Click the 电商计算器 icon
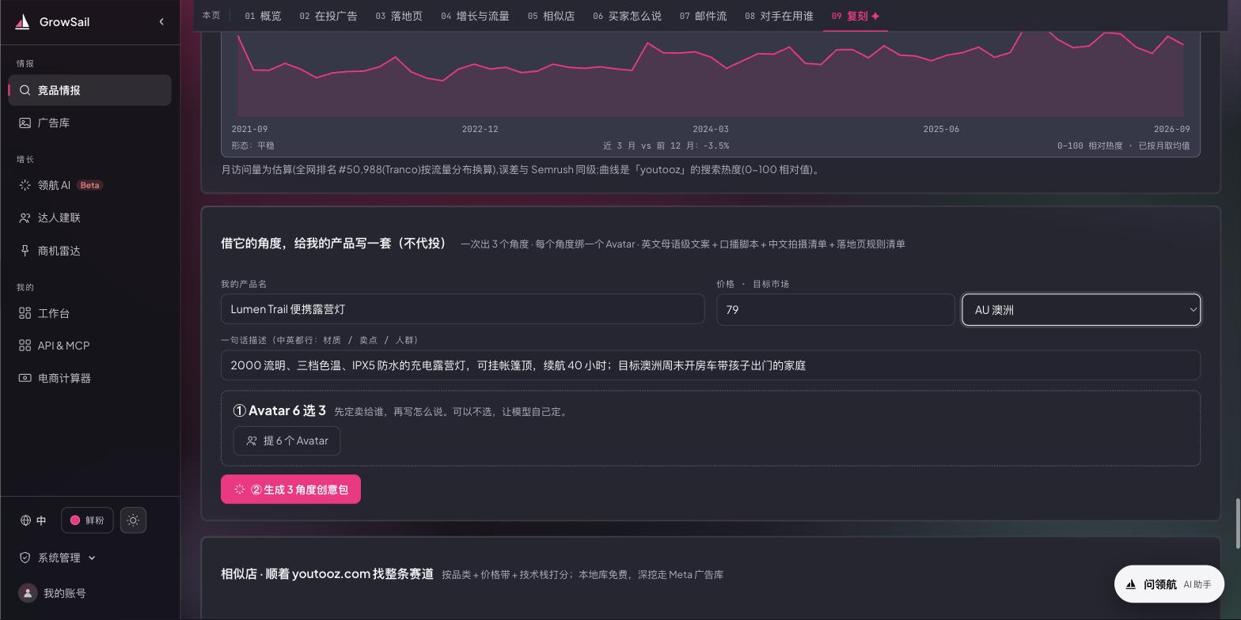The image size is (1241, 620). tap(25, 378)
